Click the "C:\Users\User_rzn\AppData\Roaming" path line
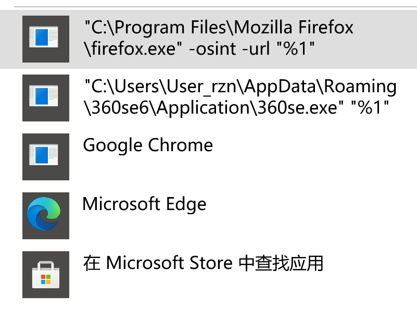 click(x=241, y=87)
